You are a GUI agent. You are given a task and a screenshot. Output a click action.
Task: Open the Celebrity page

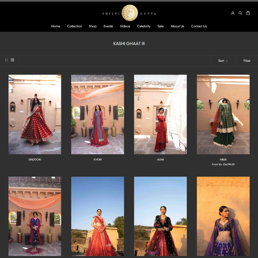click(144, 26)
